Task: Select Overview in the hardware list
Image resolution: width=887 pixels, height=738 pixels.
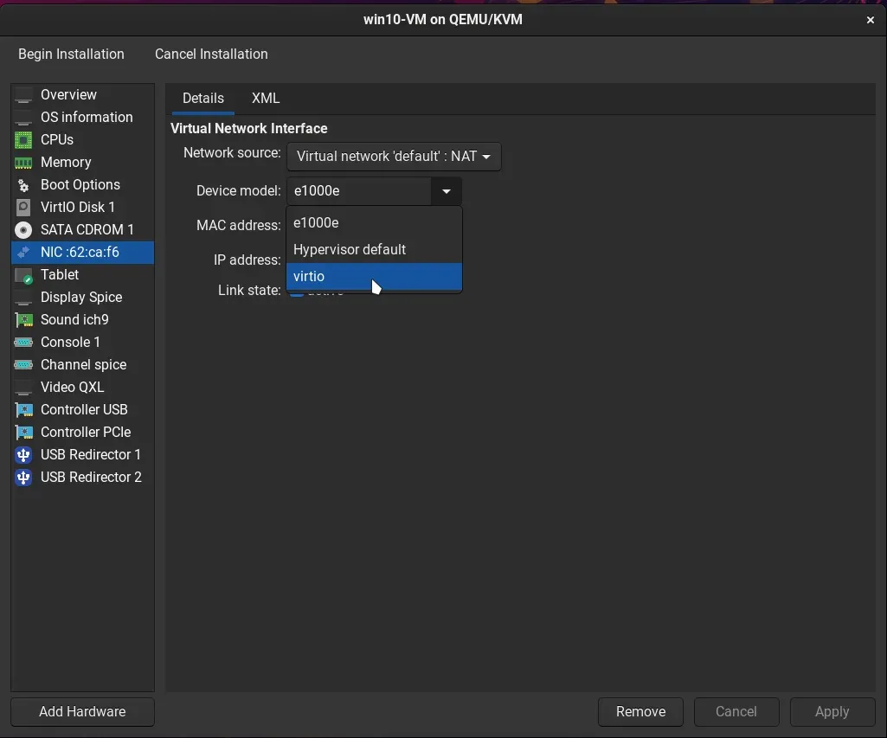Action: pos(82,95)
